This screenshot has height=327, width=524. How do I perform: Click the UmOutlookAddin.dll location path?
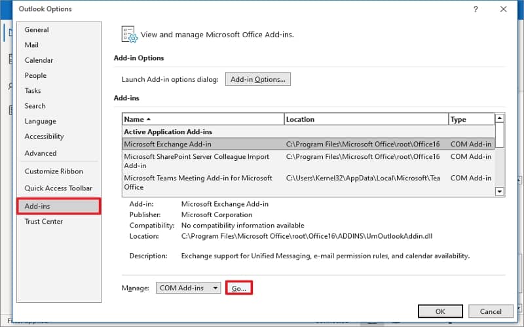coord(307,236)
